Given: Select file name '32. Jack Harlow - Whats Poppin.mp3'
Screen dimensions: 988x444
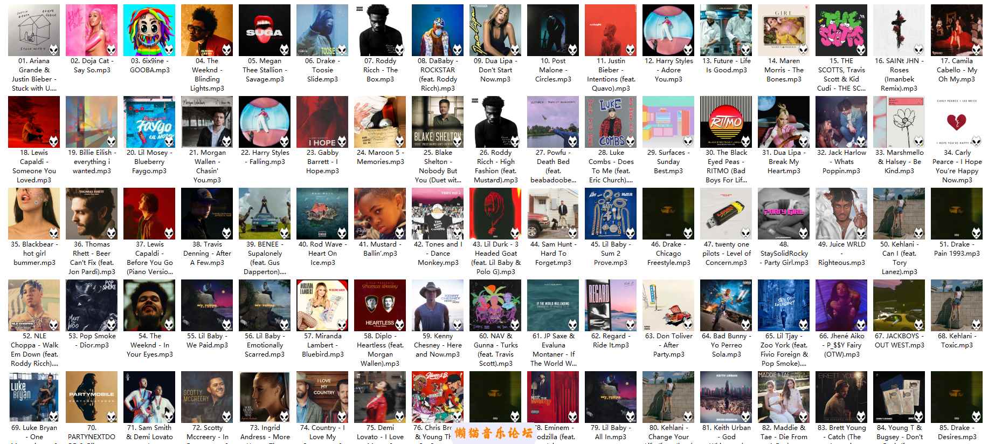Looking at the screenshot, I should [841, 162].
